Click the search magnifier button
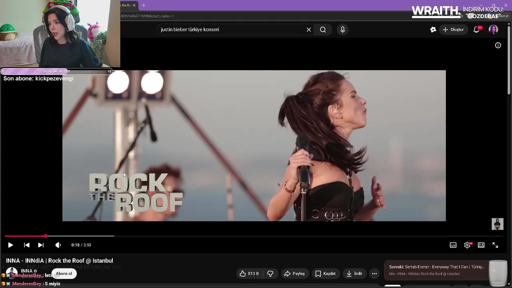The height and width of the screenshot is (288, 512). coord(323,30)
